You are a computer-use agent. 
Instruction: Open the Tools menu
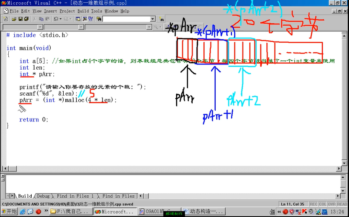pos(97,11)
